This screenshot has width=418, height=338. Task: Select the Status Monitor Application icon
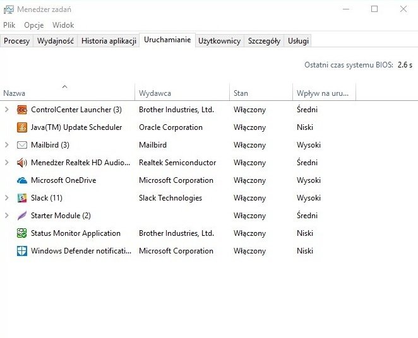[22, 233]
